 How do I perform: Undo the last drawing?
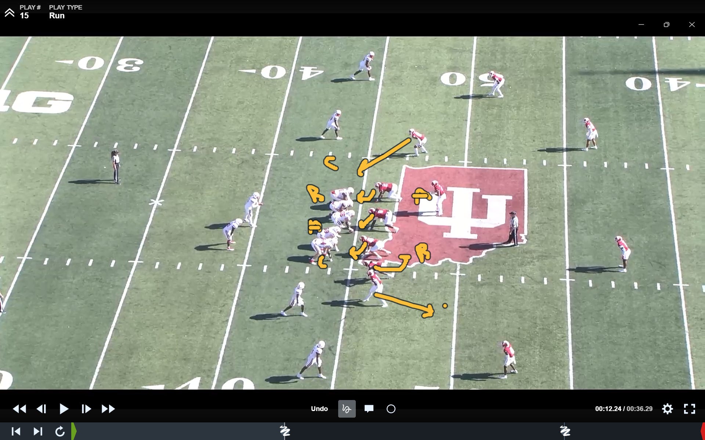pyautogui.click(x=319, y=409)
